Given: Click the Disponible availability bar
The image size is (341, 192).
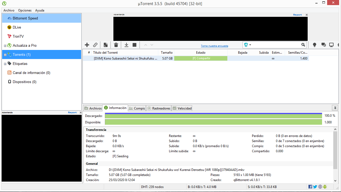Looking at the screenshot, I should pos(213,122).
